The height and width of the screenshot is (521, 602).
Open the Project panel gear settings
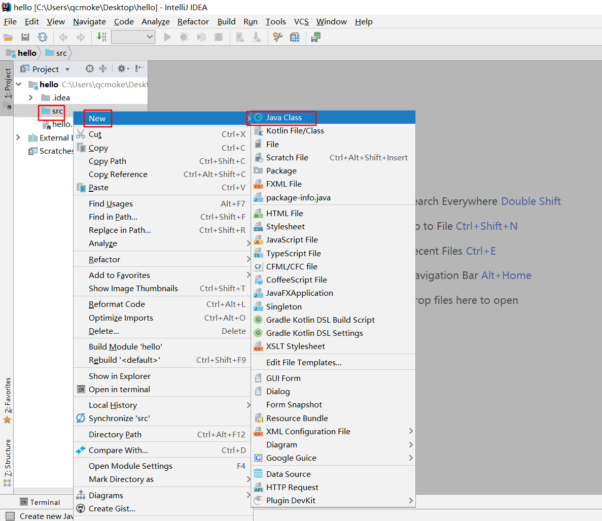(123, 68)
